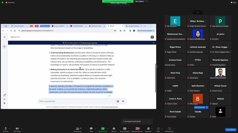
Task: Open the DataAnalytics tab group
Action: pyautogui.click(x=45, y=26)
